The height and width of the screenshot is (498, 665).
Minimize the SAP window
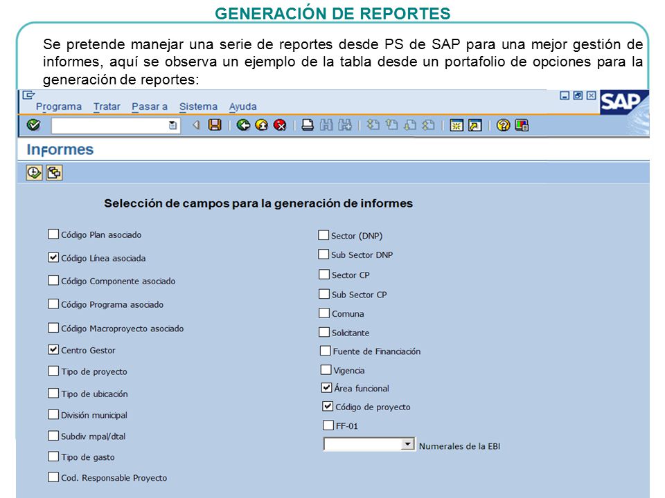tap(565, 95)
